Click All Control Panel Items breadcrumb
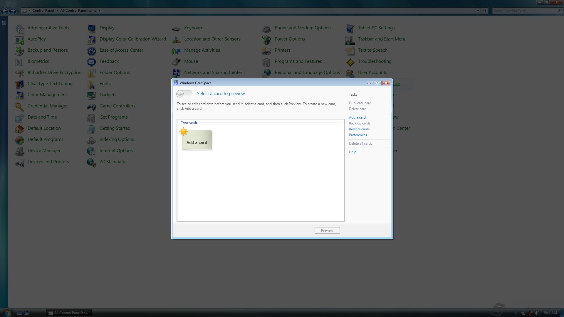This screenshot has height=317, width=564. click(78, 11)
